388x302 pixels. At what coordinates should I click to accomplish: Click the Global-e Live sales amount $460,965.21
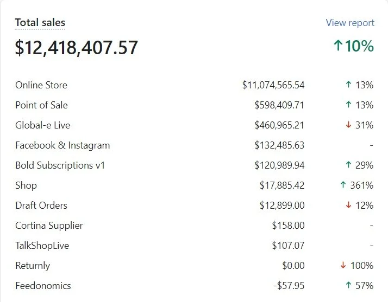point(279,125)
